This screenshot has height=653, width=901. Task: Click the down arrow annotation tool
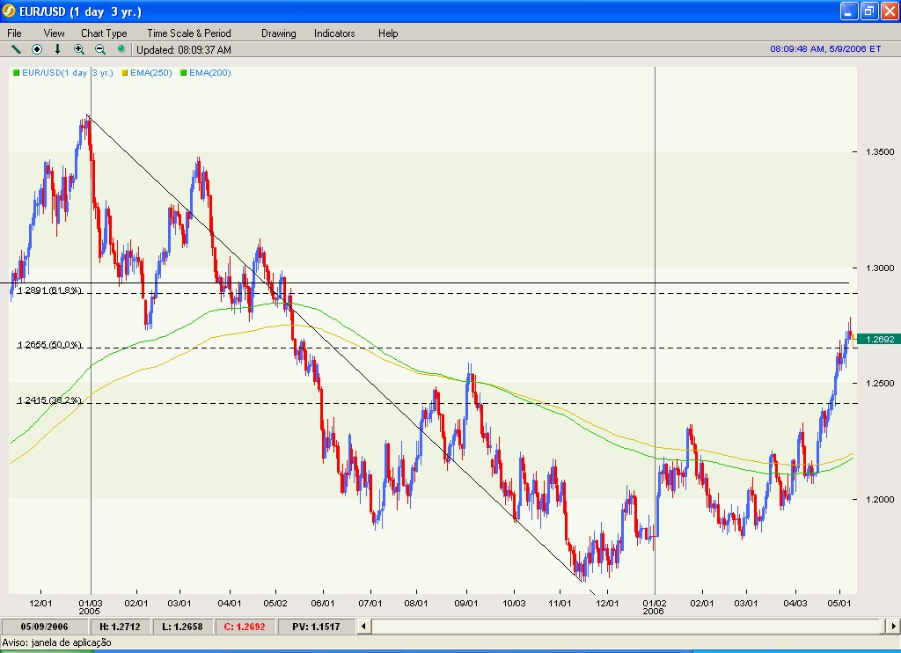pyautogui.click(x=57, y=49)
